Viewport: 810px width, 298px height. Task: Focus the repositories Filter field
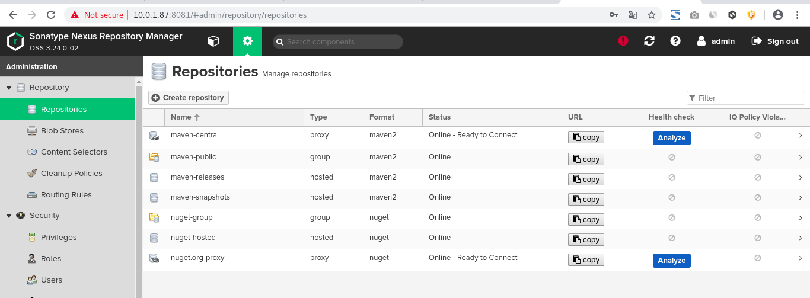click(x=746, y=98)
